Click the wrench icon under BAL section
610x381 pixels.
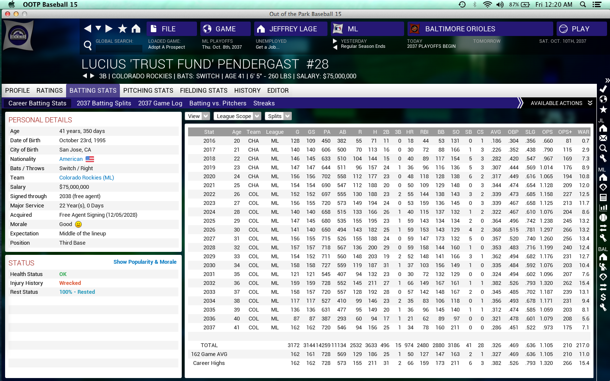(603, 307)
